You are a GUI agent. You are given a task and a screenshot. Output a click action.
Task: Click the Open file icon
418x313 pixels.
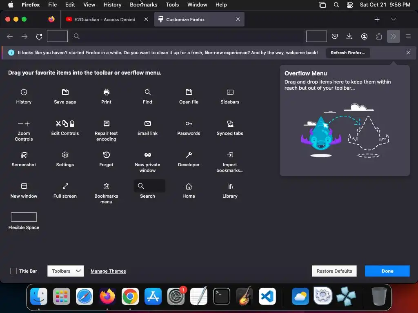click(189, 92)
